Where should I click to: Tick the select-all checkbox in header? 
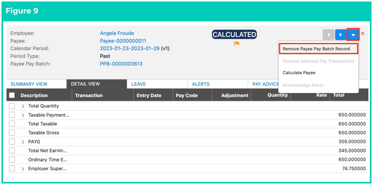(x=11, y=95)
